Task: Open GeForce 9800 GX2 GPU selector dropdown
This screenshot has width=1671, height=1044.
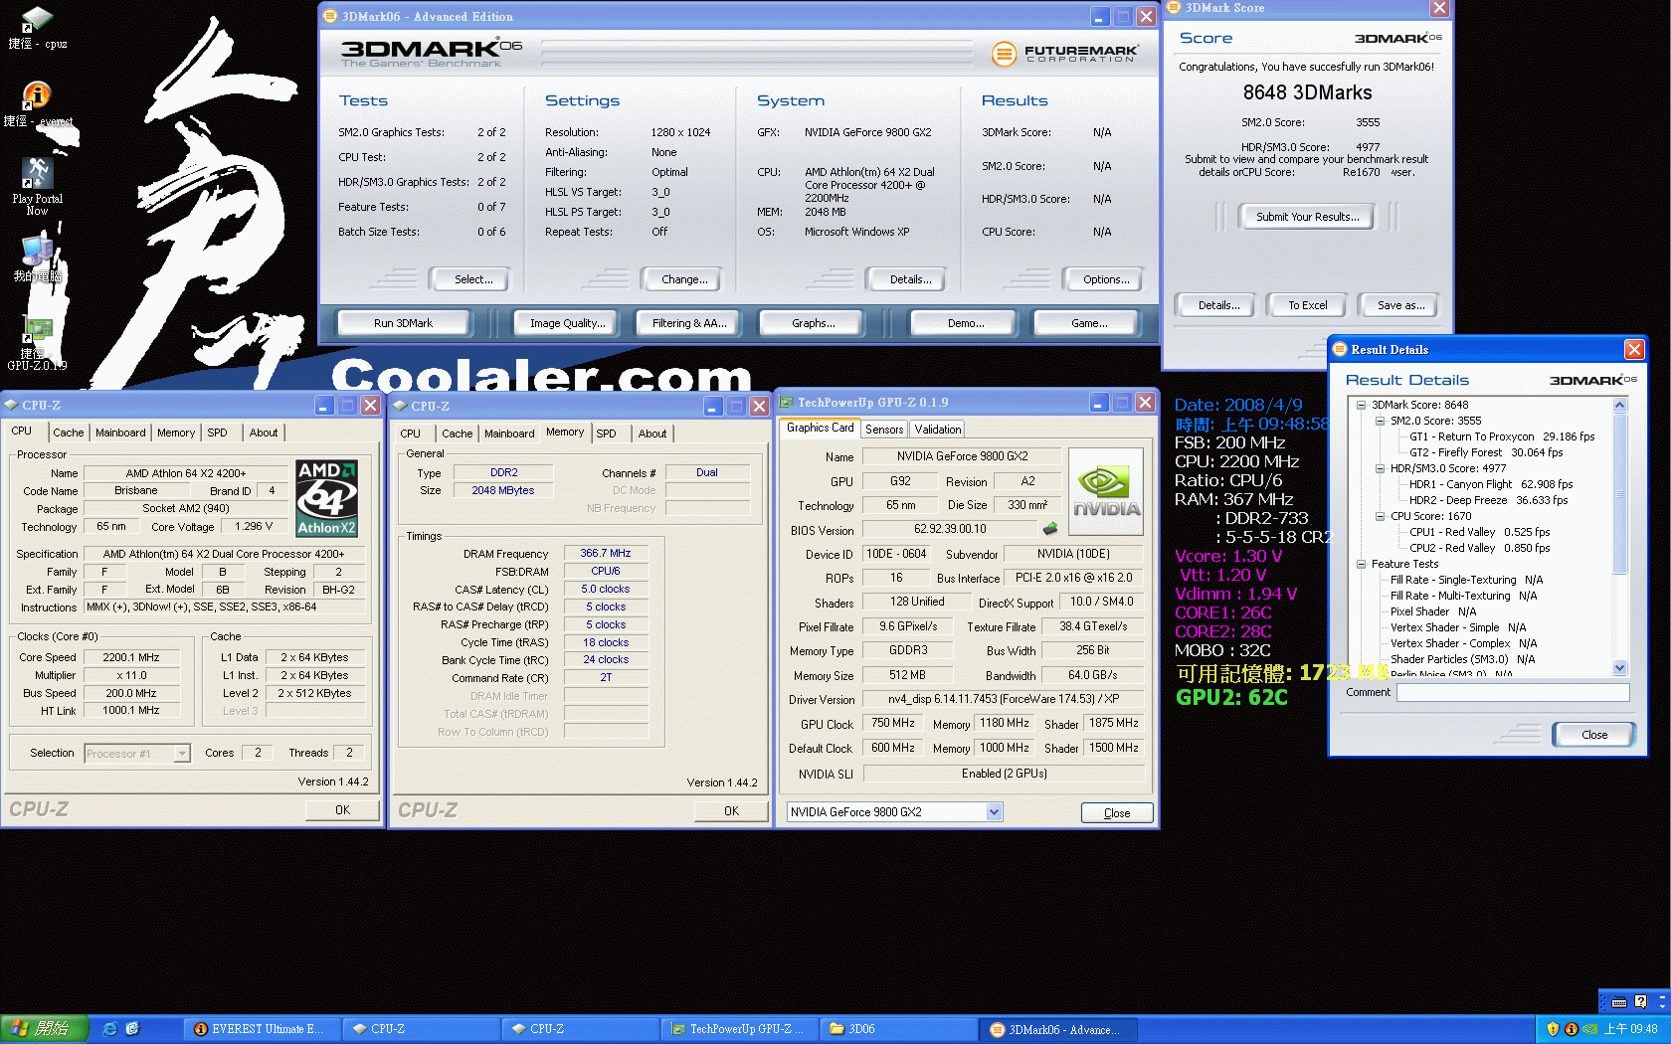Action: pyautogui.click(x=994, y=812)
